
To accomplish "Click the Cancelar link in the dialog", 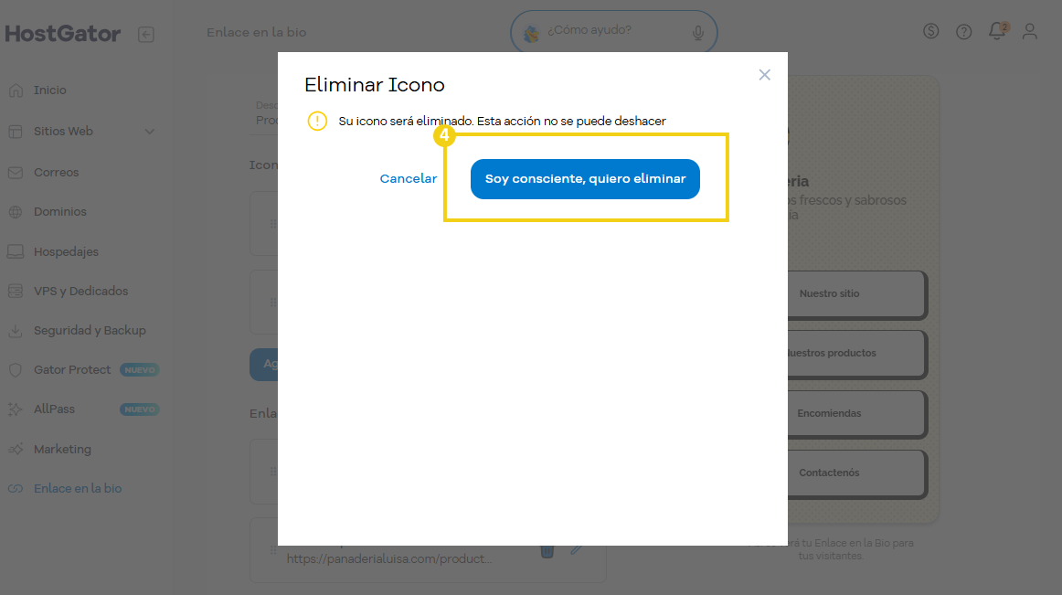I will point(408,179).
